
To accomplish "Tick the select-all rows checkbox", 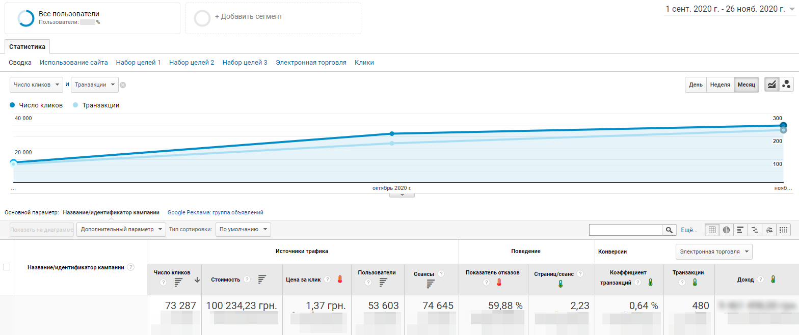I will (x=7, y=267).
